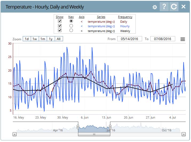The image size is (191, 142).
Task: Click the Hourly series axis arrow
Action: [81, 26]
